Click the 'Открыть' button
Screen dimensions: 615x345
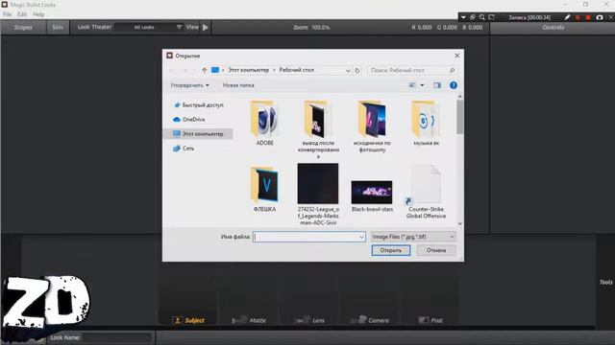click(x=391, y=250)
